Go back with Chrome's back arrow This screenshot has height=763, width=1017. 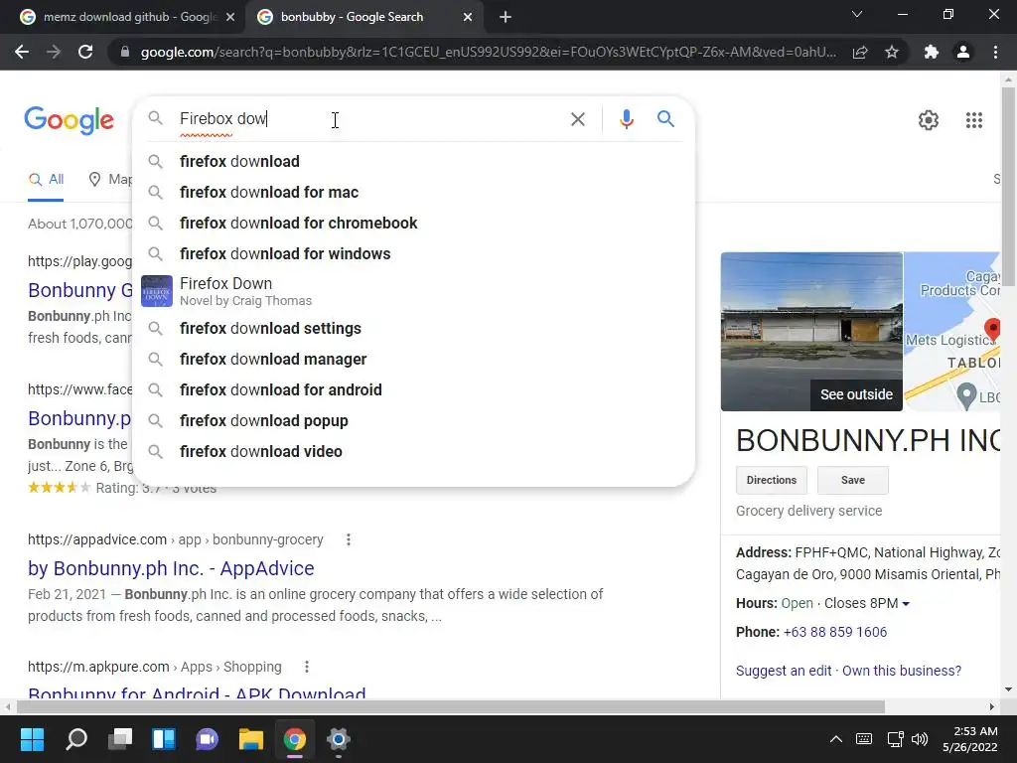coord(22,52)
